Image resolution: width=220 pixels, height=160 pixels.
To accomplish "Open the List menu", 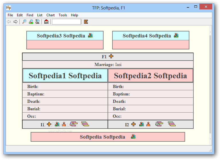I will [x=40, y=15].
